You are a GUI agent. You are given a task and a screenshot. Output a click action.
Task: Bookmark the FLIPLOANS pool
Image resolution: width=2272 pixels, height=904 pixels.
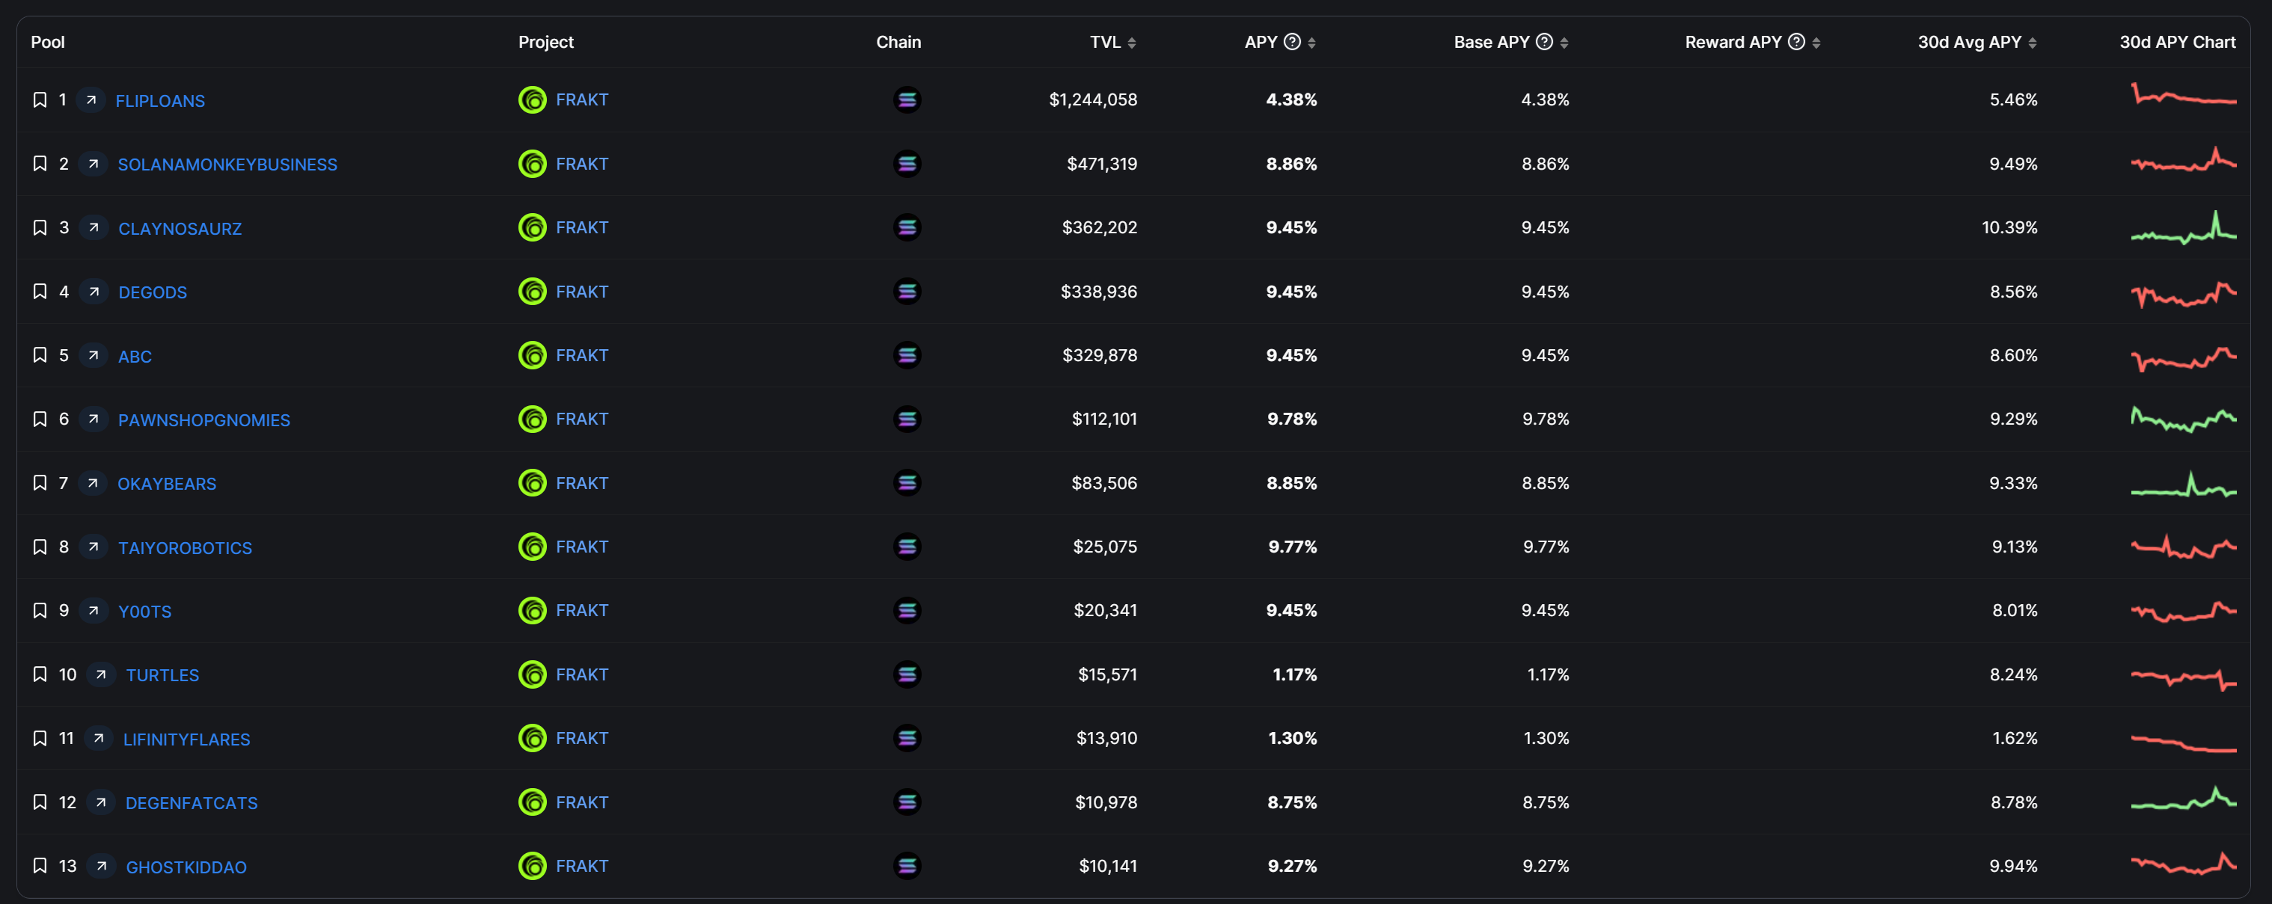(x=40, y=99)
